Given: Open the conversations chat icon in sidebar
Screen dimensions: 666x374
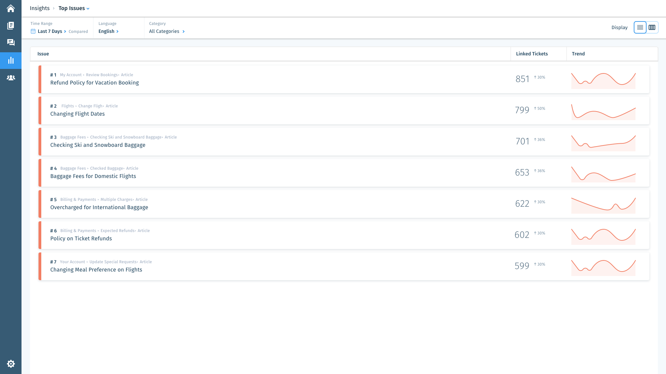Looking at the screenshot, I should [x=11, y=42].
